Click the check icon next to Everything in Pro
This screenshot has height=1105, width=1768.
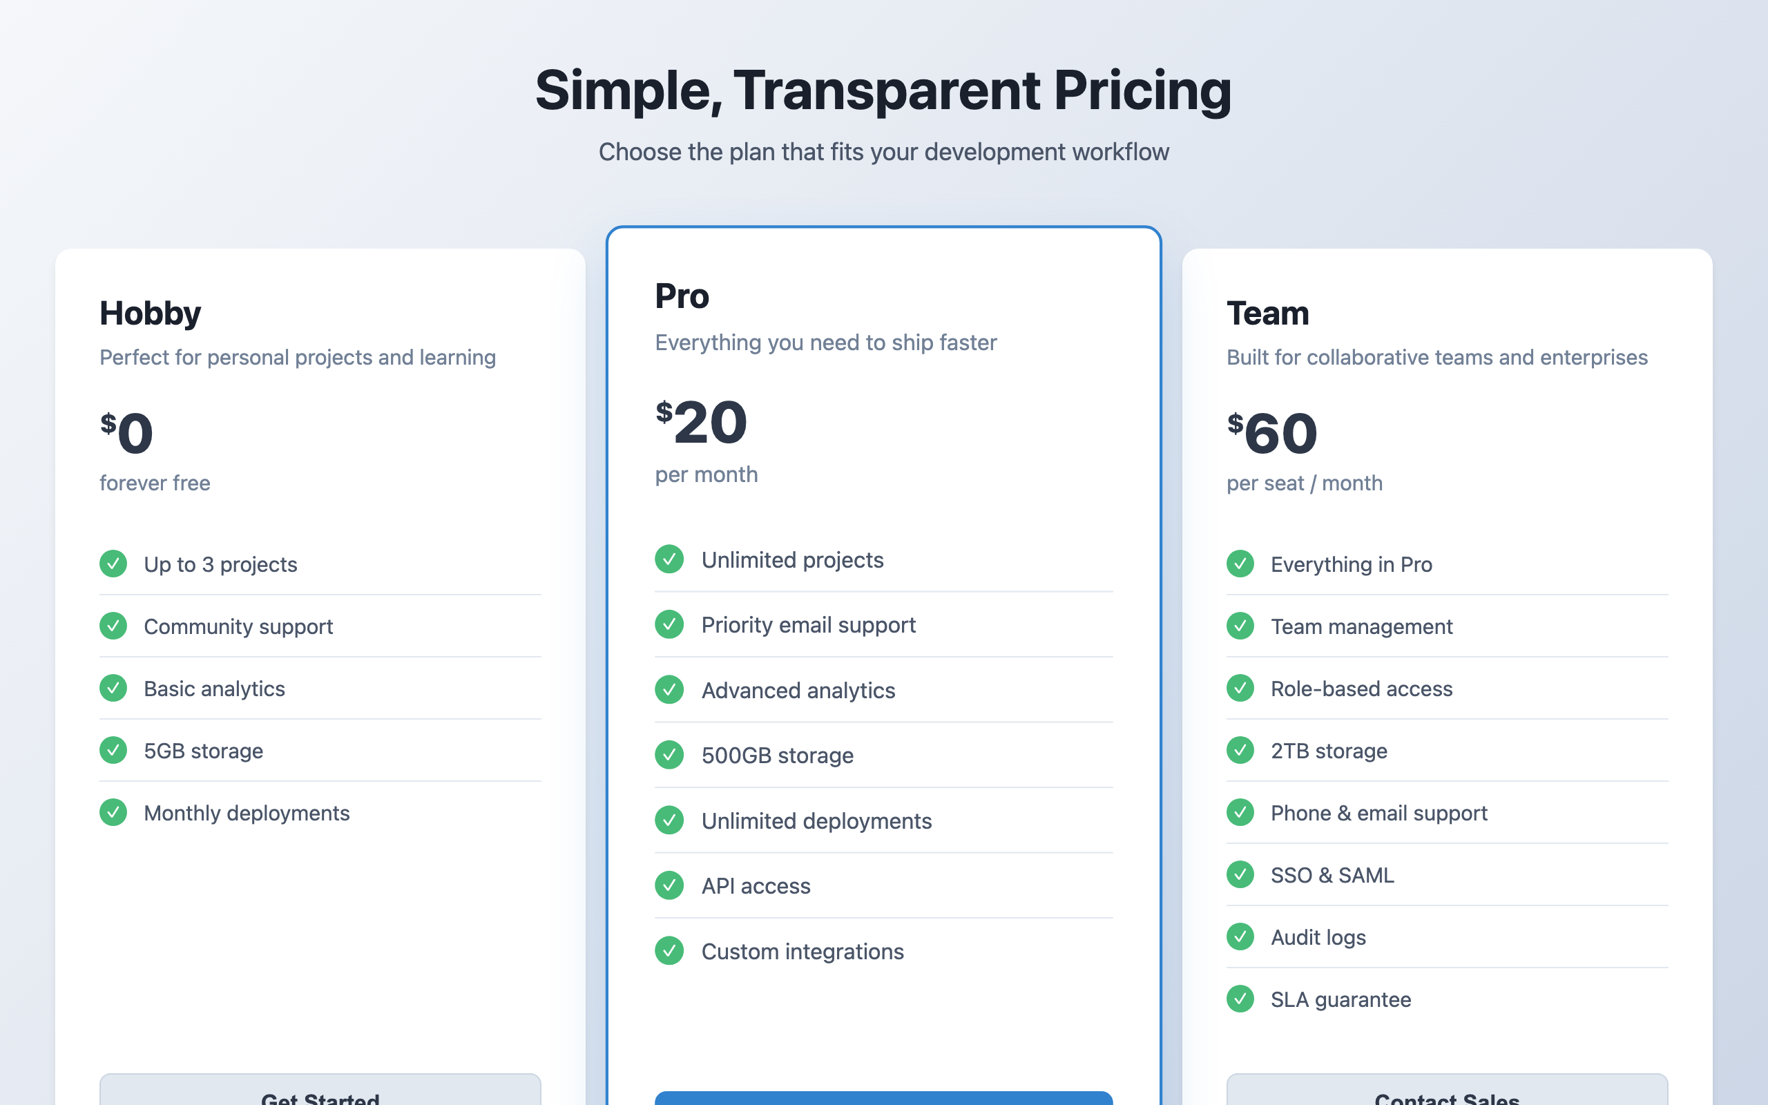coord(1240,564)
